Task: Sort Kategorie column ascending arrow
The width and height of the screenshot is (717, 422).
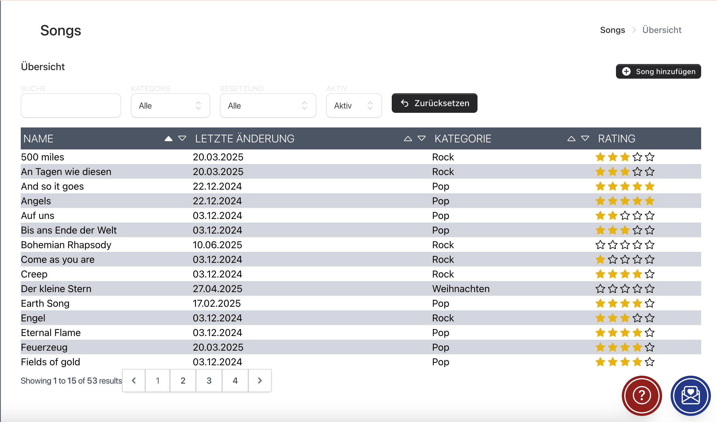Action: pyautogui.click(x=571, y=139)
